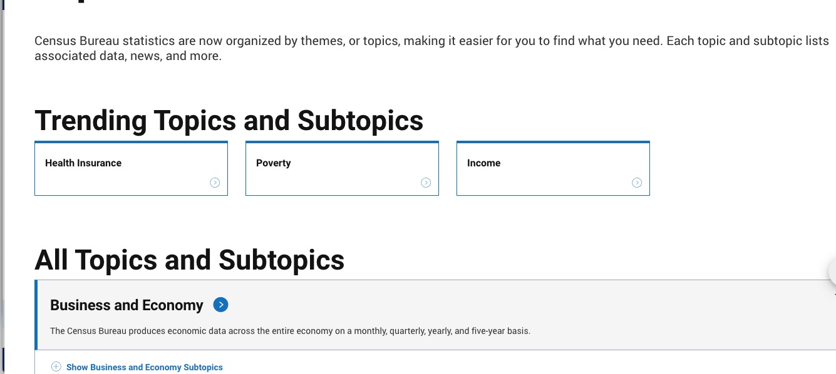Screen dimensions: 836x374
Task: Click the partial floating circle at right edge
Action: click(832, 272)
